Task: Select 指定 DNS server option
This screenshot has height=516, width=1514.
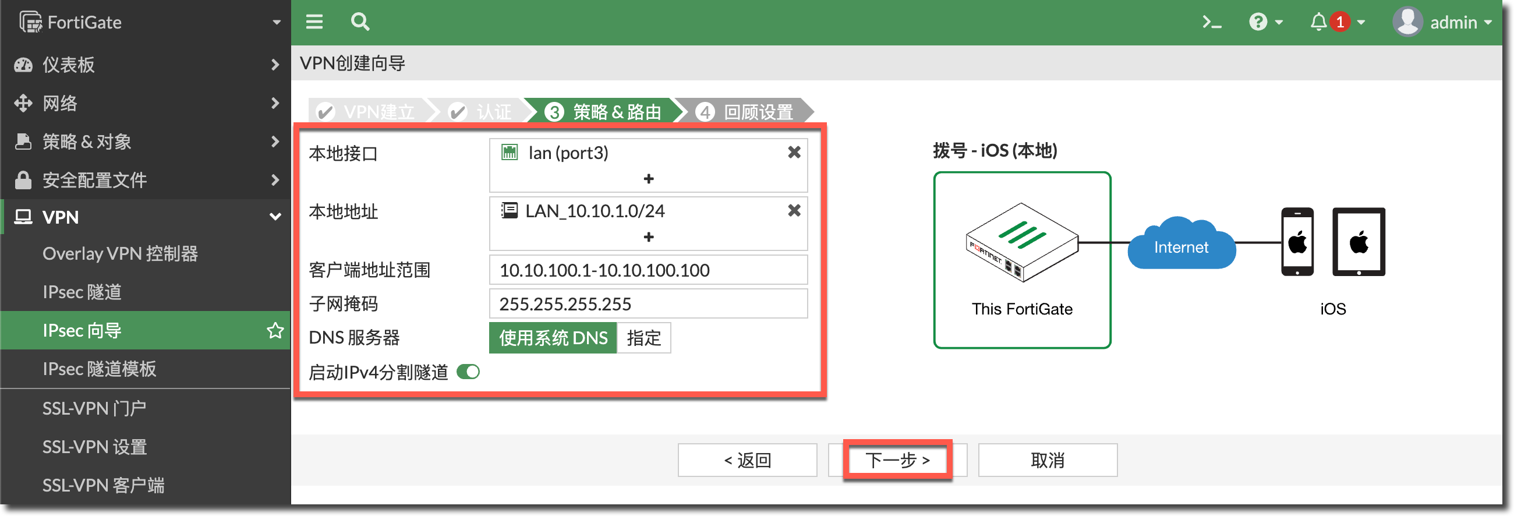Action: tap(643, 338)
